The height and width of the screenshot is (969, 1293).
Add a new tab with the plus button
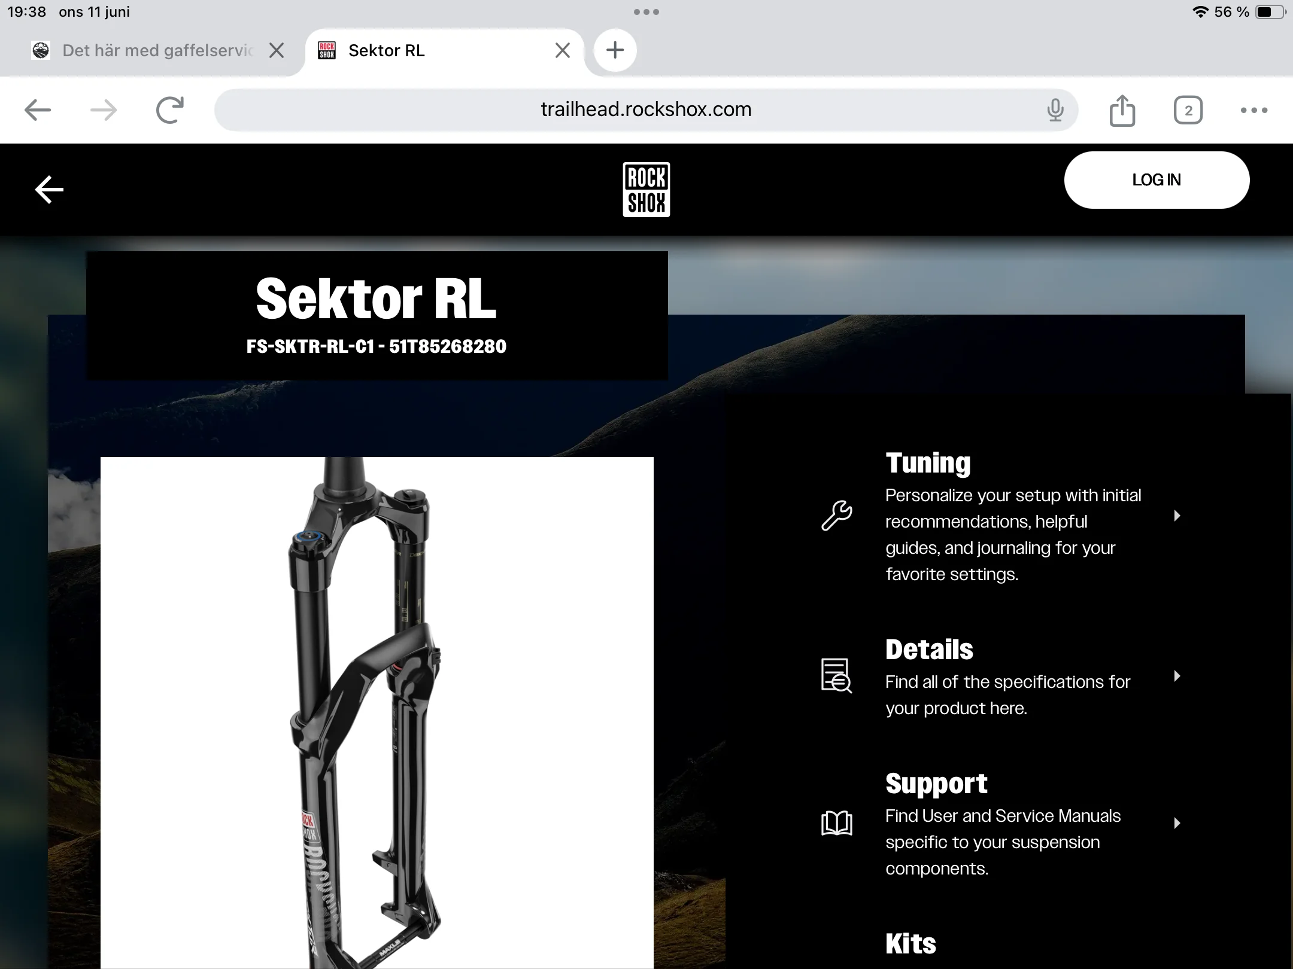click(615, 50)
